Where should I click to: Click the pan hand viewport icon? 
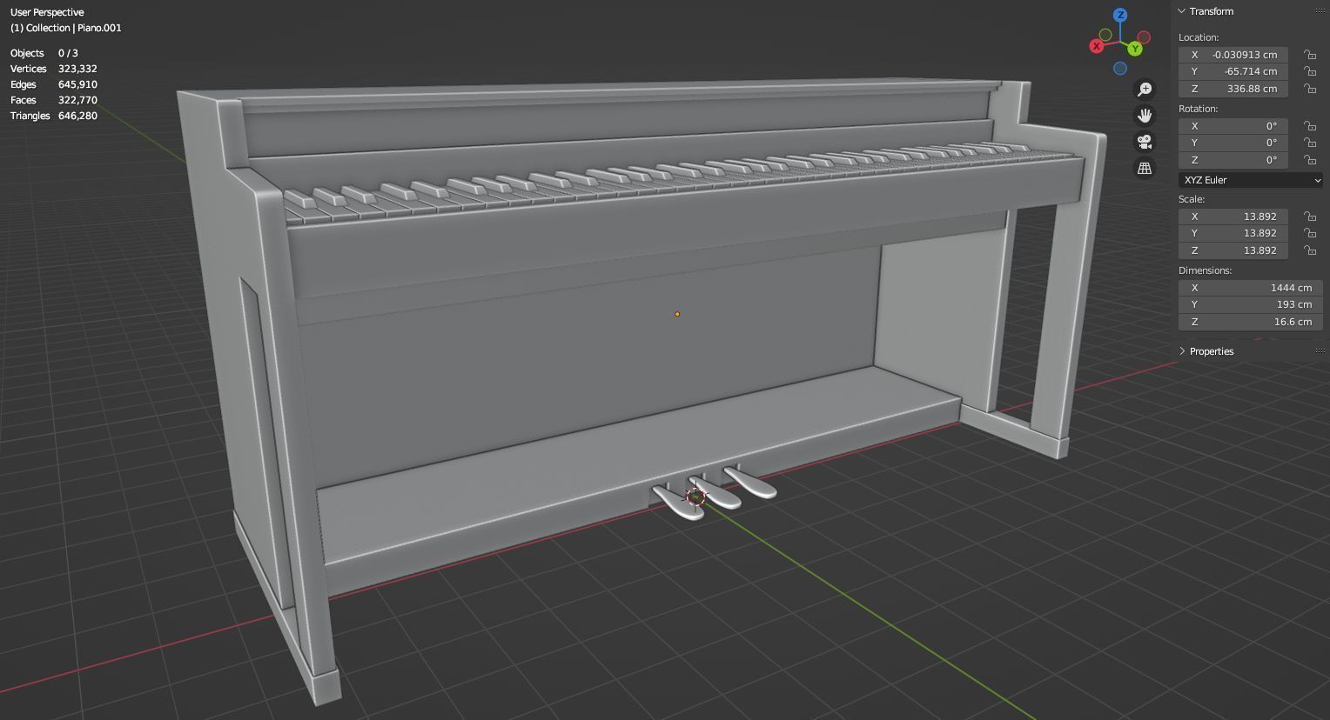pos(1145,116)
